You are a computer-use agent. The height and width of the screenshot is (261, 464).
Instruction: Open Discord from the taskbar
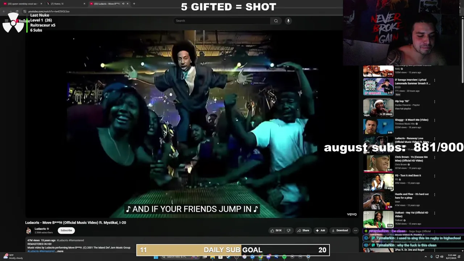(x=268, y=257)
